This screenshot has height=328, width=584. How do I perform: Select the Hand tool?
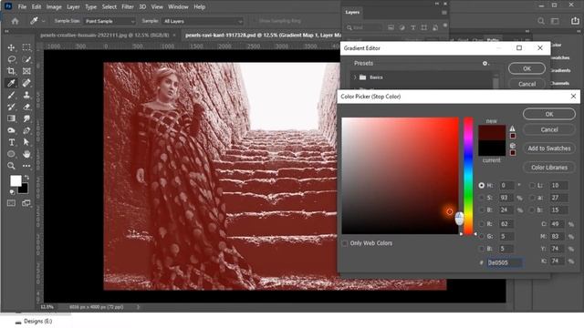click(26, 154)
